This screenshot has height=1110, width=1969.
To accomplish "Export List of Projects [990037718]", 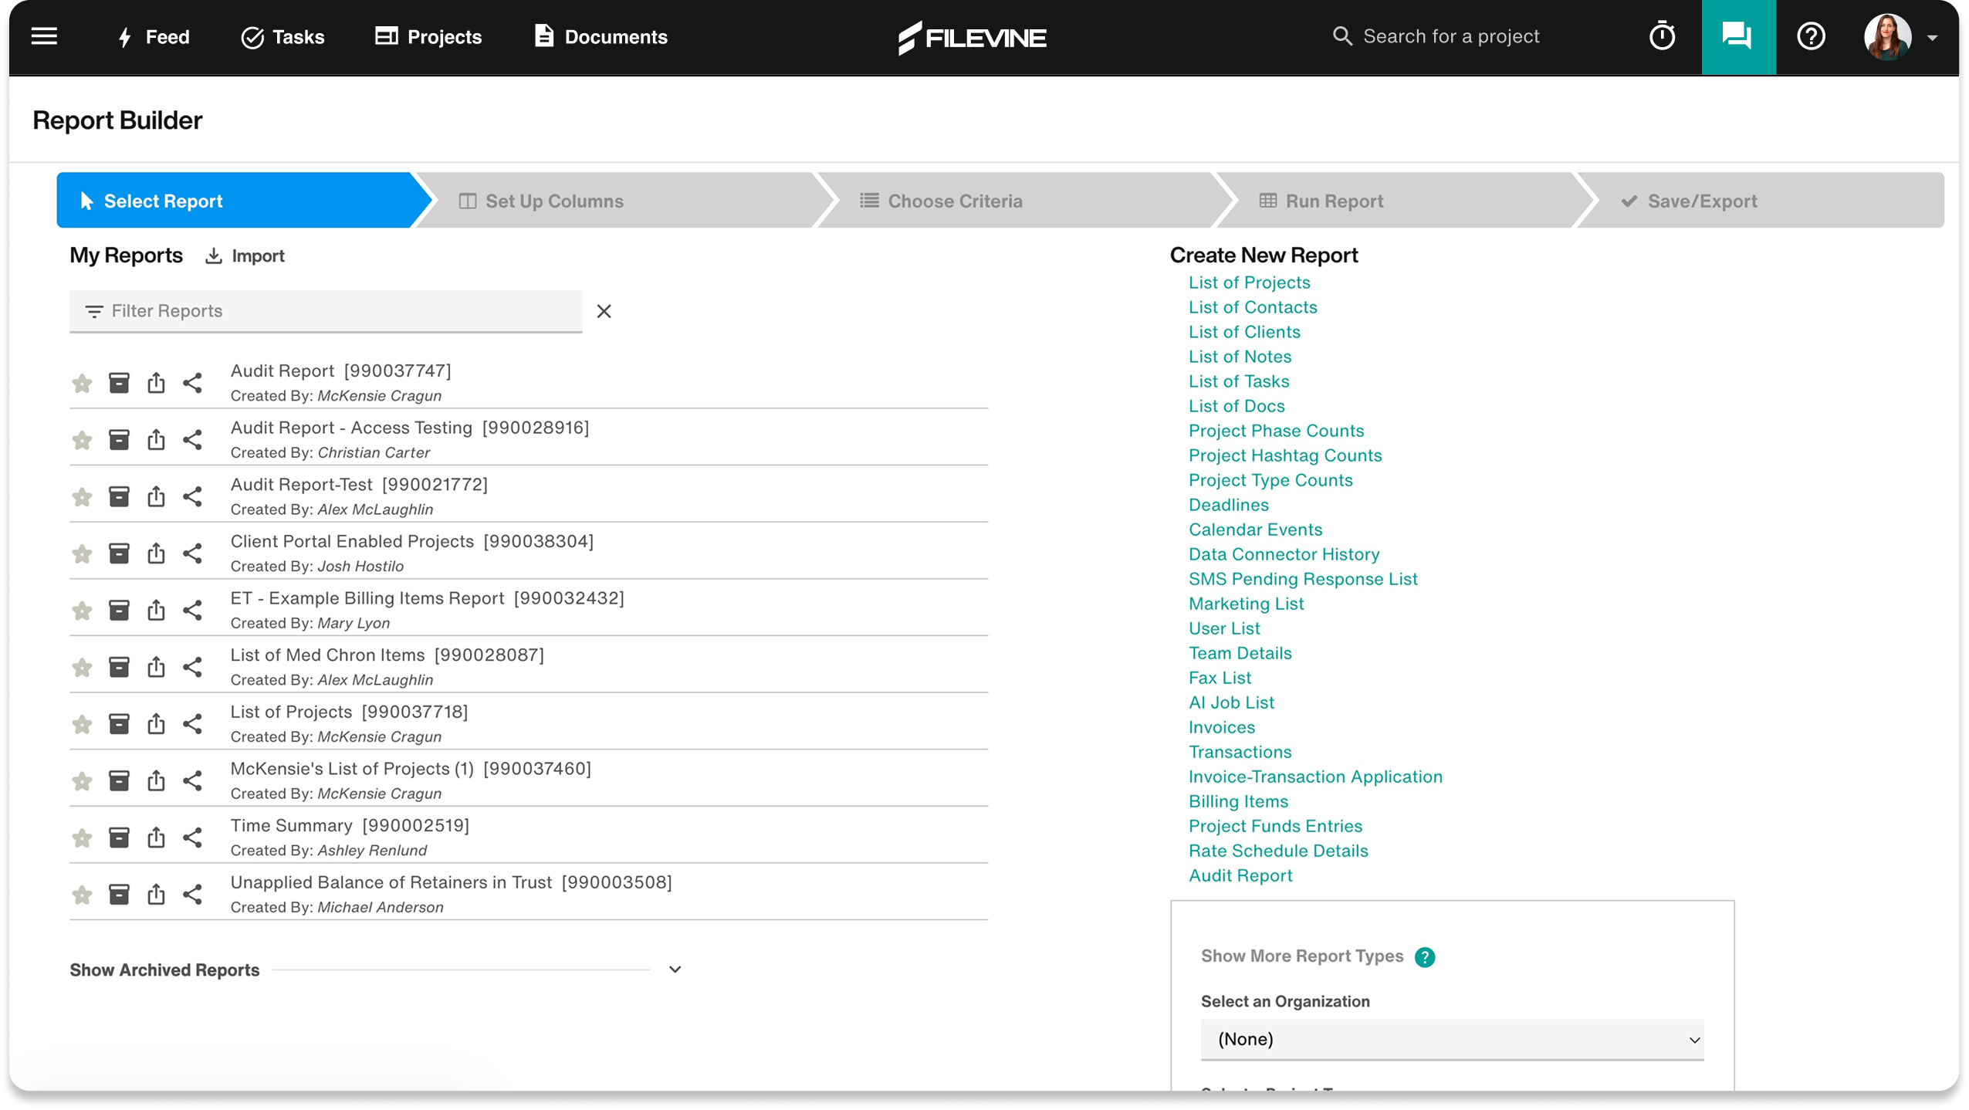I will click(x=156, y=724).
